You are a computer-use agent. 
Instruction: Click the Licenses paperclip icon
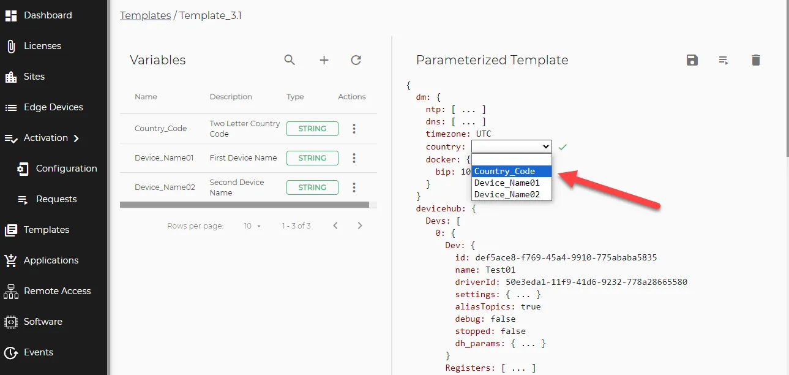pyautogui.click(x=11, y=46)
